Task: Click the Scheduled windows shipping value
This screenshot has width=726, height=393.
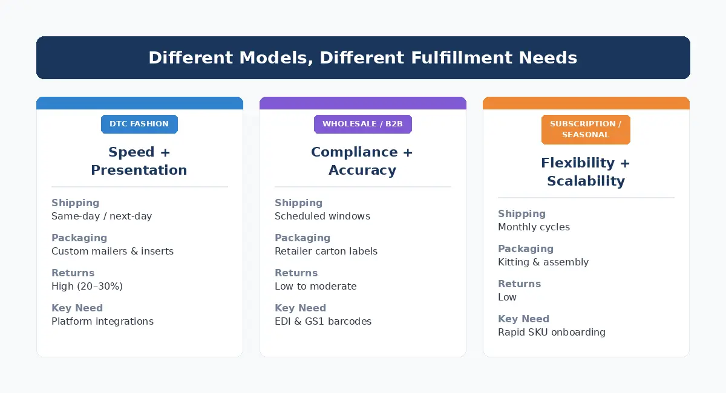Action: 322,216
